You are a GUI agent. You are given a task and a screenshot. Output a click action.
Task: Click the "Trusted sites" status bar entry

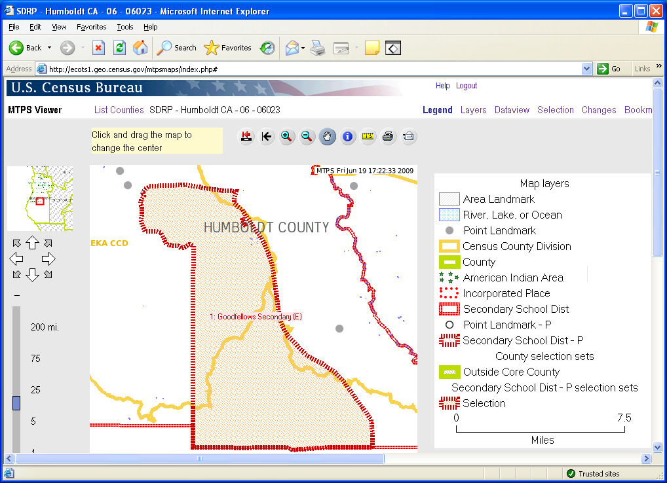coord(594,474)
